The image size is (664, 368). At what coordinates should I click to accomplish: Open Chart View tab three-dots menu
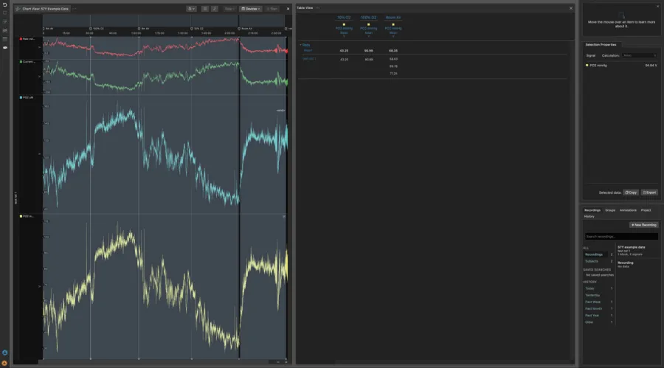[x=75, y=8]
